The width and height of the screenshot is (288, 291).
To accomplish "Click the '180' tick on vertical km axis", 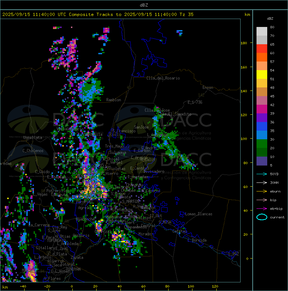I will click(244, 43).
